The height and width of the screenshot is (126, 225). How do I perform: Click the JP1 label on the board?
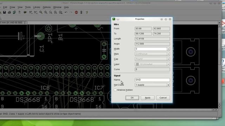point(50,38)
